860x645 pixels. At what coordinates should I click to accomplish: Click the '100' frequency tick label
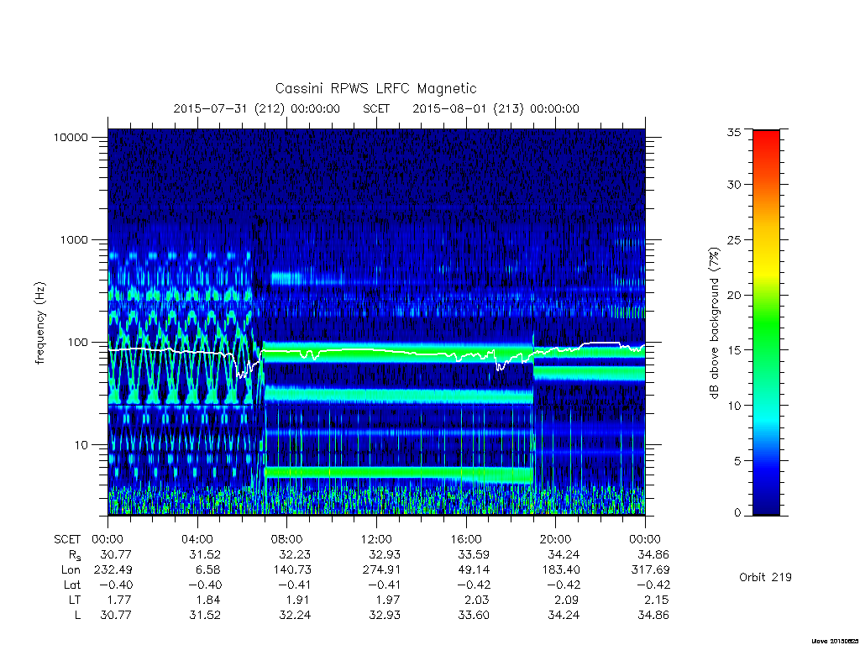[x=77, y=343]
